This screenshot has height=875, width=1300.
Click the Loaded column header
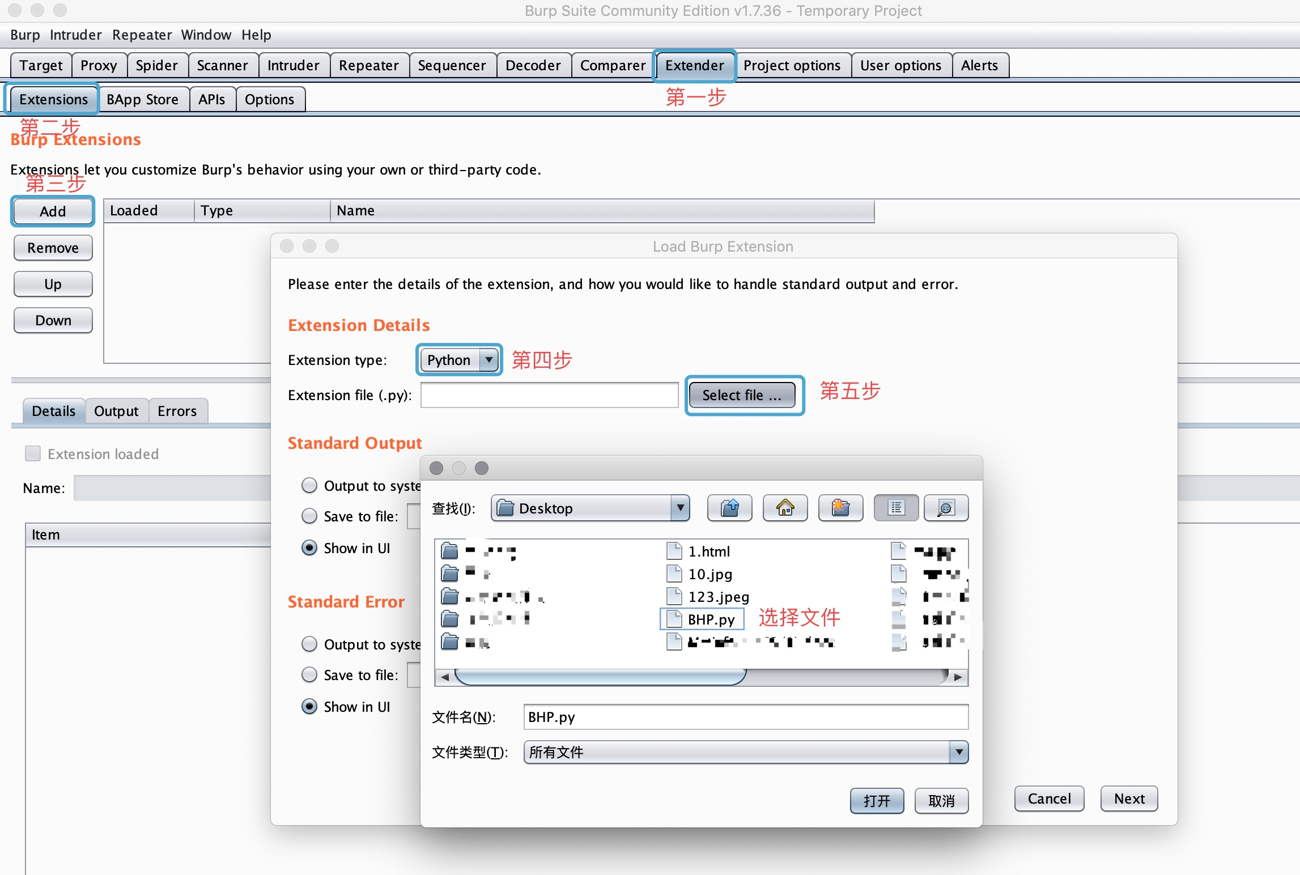(x=150, y=211)
